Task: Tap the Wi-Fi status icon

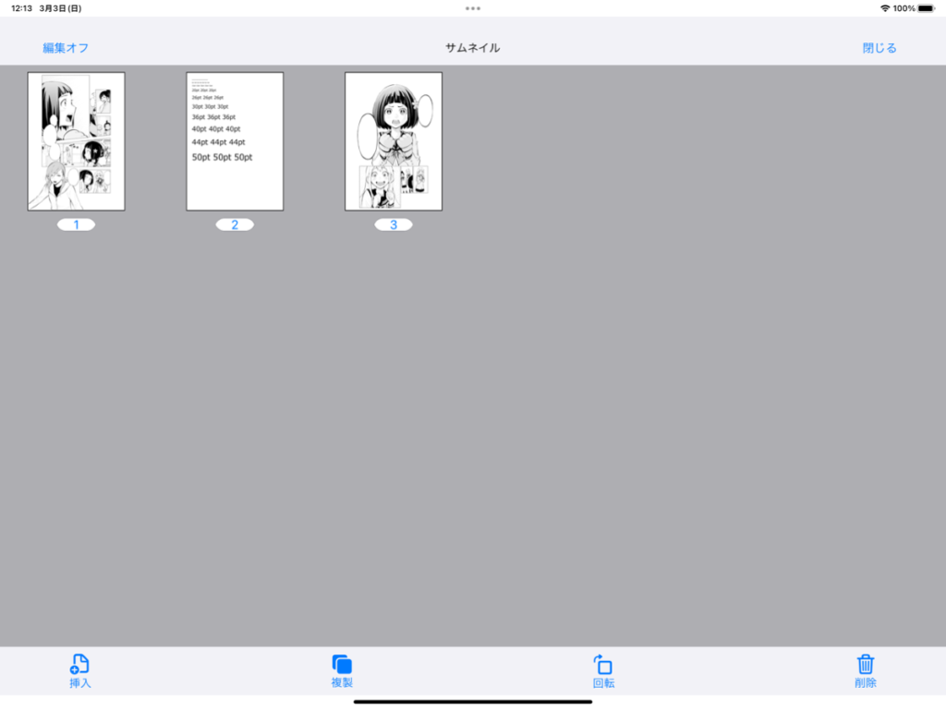Action: click(x=885, y=8)
